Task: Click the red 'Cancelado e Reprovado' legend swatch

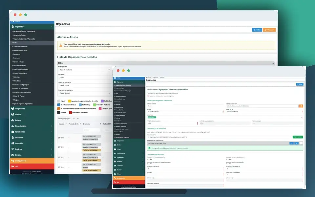Action: [x=70, y=113]
